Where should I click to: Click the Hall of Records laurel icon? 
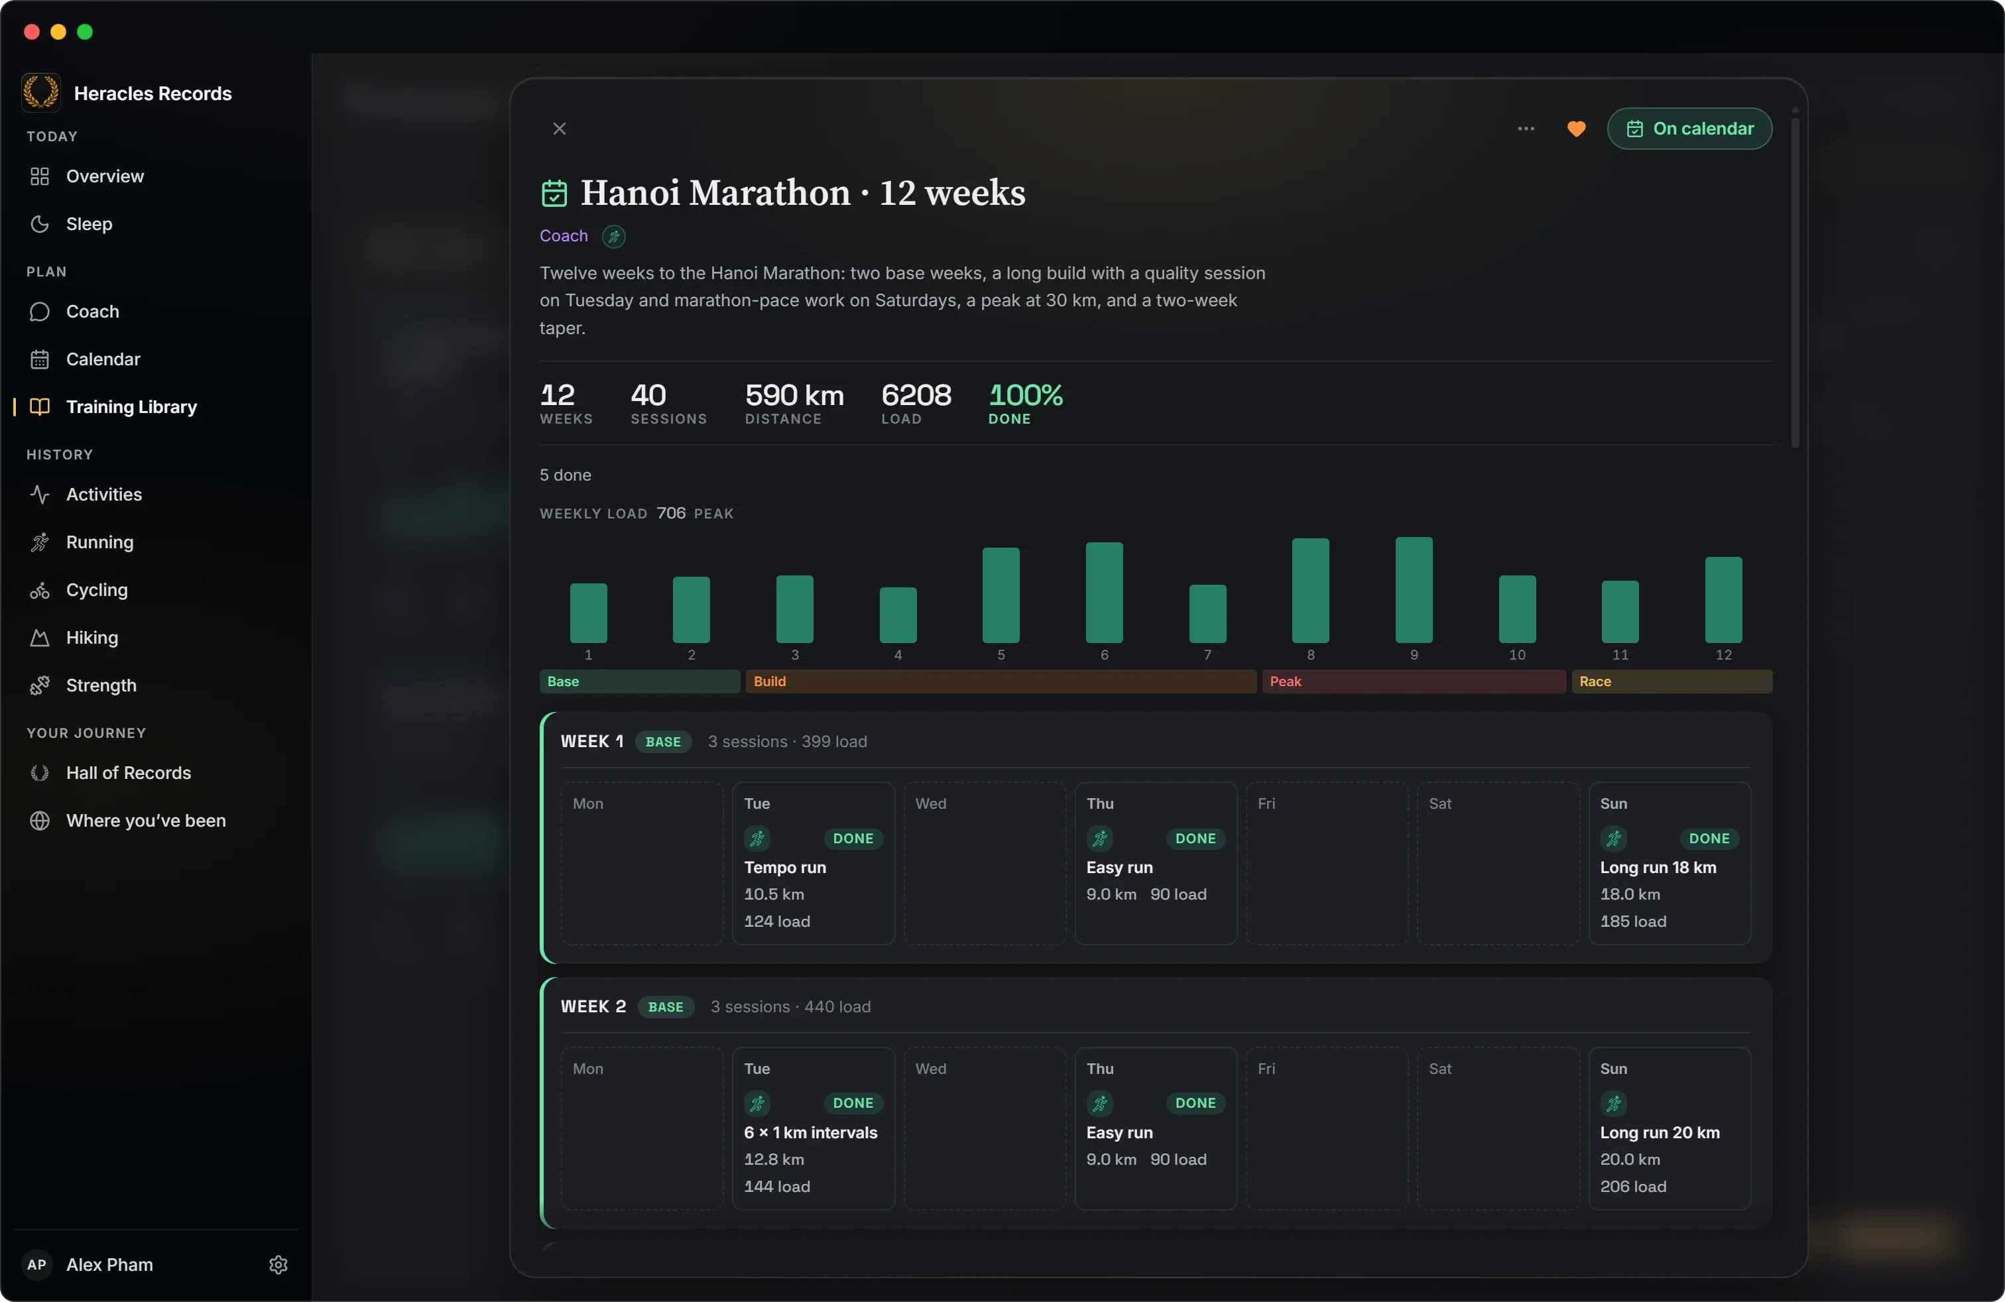point(40,773)
